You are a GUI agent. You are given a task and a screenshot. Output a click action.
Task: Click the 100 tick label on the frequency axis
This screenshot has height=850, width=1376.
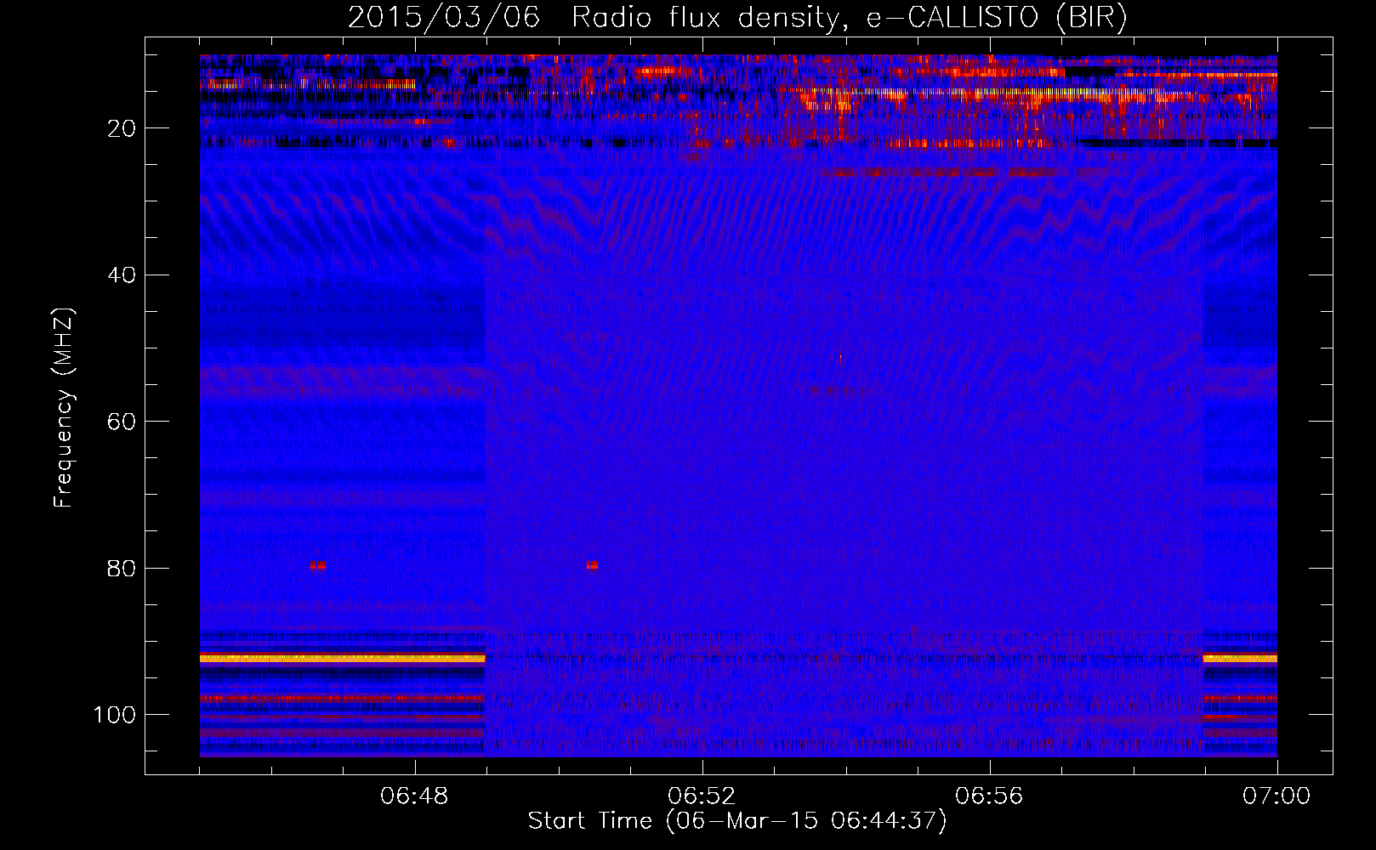(x=116, y=715)
